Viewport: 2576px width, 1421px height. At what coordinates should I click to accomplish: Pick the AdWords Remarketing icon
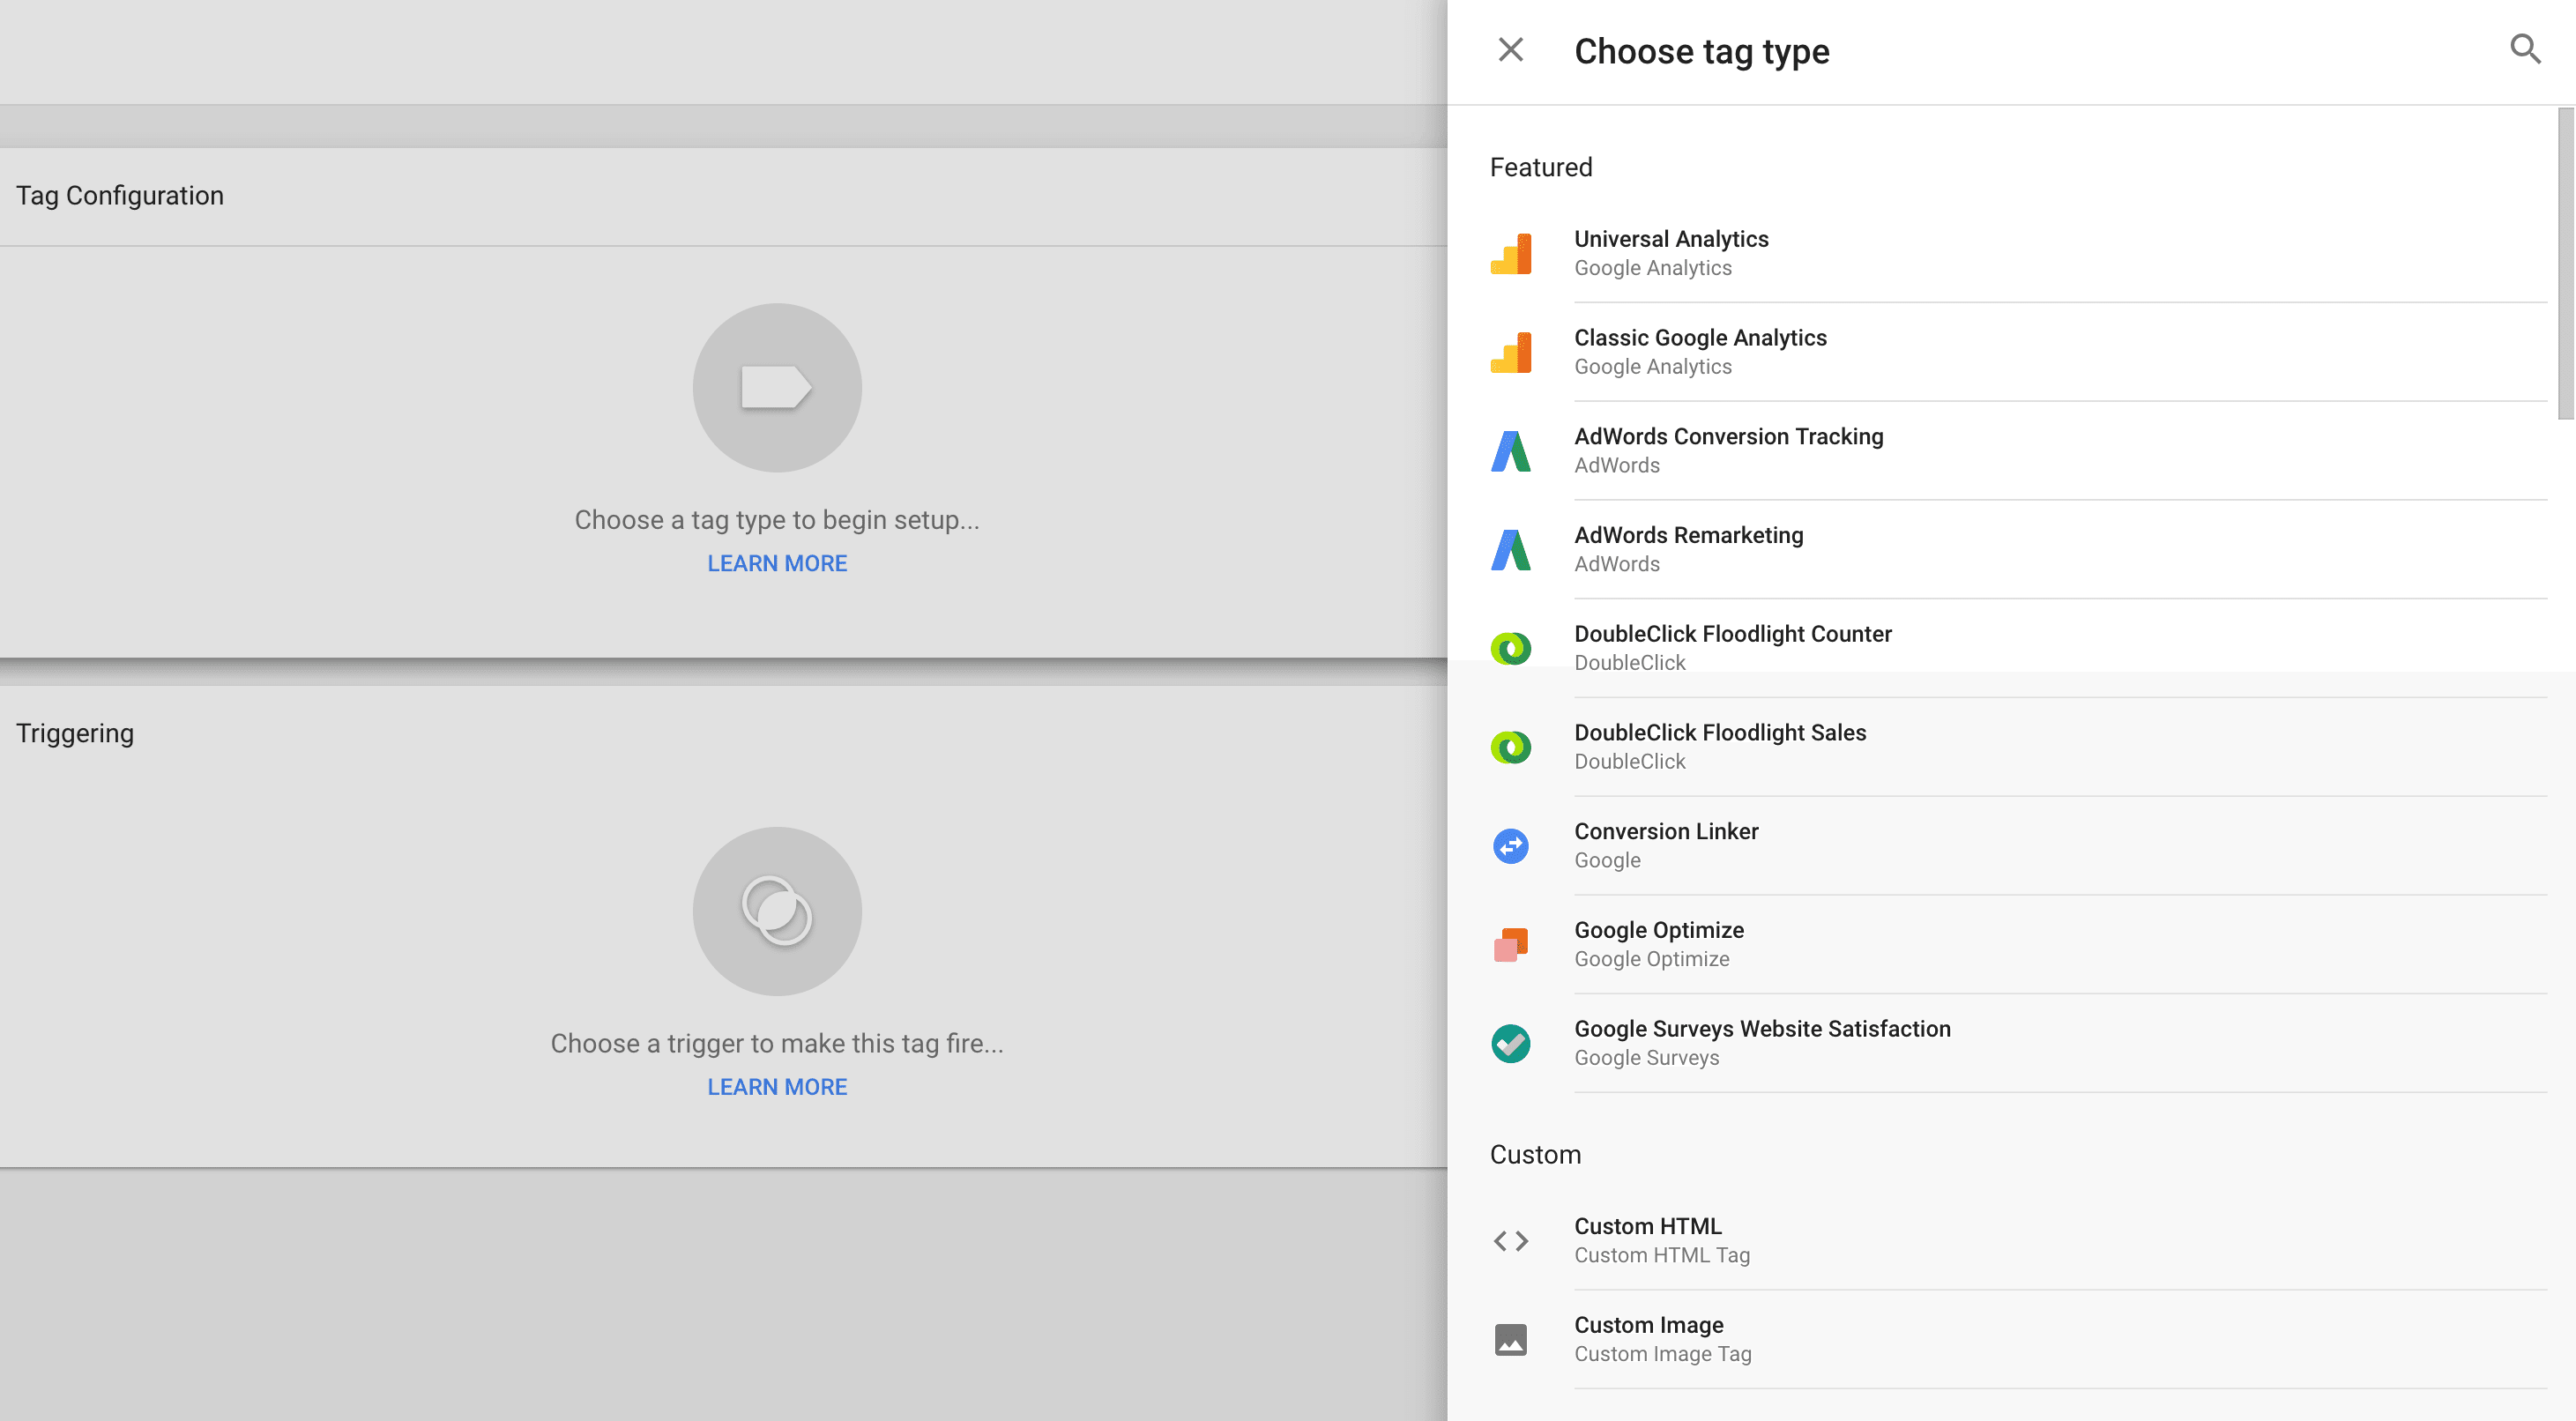1510,550
